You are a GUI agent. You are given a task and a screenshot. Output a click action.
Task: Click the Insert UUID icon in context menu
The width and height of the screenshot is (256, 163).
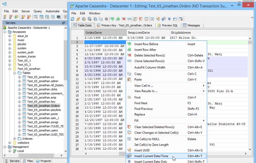point(129,150)
